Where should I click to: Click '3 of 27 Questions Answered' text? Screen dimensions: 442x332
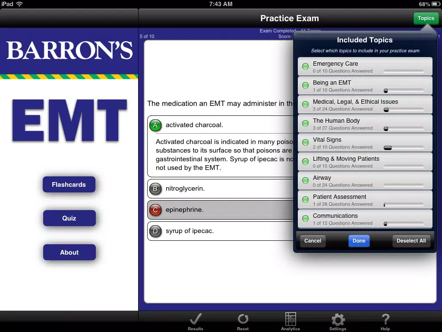(x=342, y=128)
